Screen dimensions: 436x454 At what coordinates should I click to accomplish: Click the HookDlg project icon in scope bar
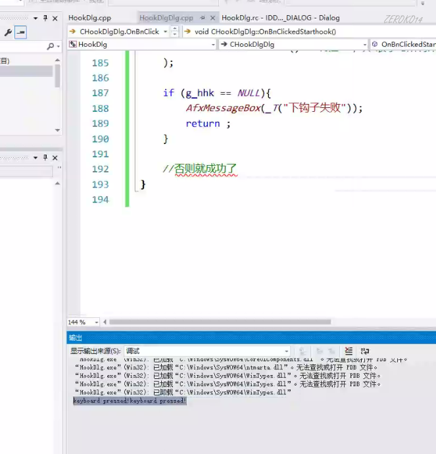72,44
